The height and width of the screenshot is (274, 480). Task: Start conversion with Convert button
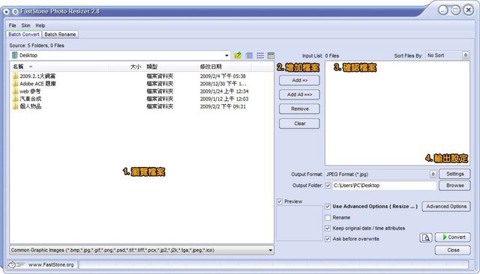[453, 237]
